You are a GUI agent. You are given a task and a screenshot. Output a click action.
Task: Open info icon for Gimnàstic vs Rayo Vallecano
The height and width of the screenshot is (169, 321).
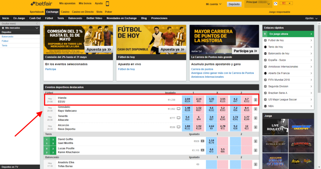(x=255, y=109)
